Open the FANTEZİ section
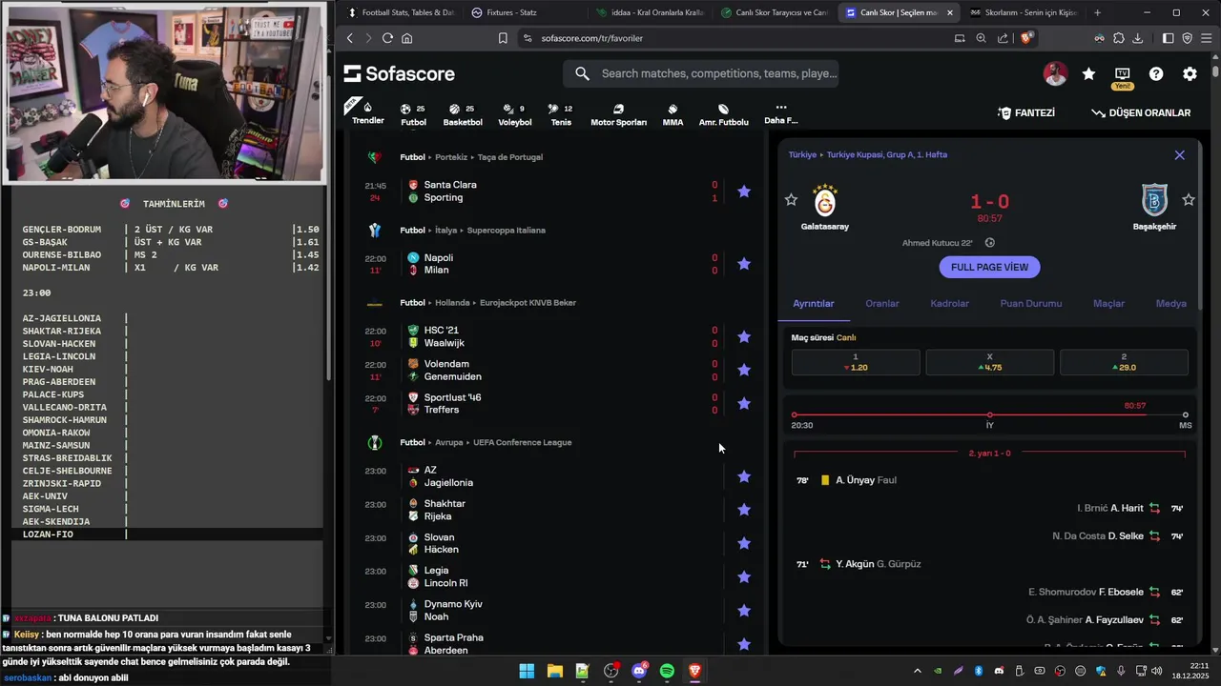Image resolution: width=1221 pixels, height=686 pixels. (x=1026, y=112)
